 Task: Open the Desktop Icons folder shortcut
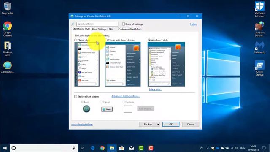[x=8, y=49]
